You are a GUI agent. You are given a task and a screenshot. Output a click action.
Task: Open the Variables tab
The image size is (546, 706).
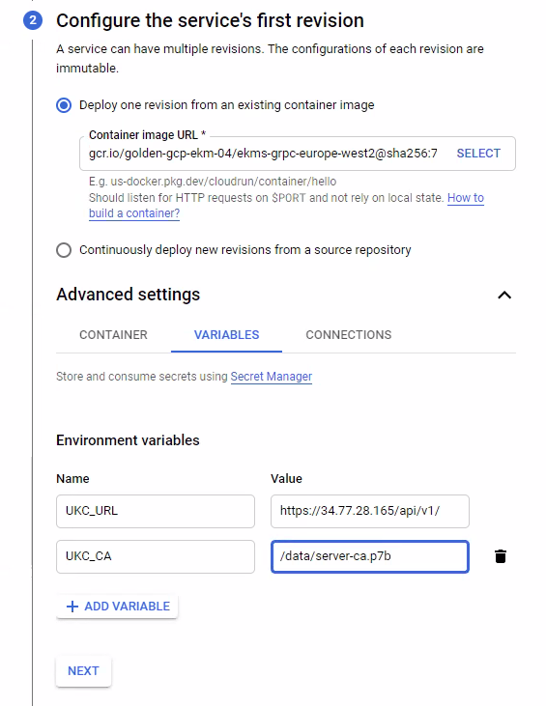tap(226, 335)
